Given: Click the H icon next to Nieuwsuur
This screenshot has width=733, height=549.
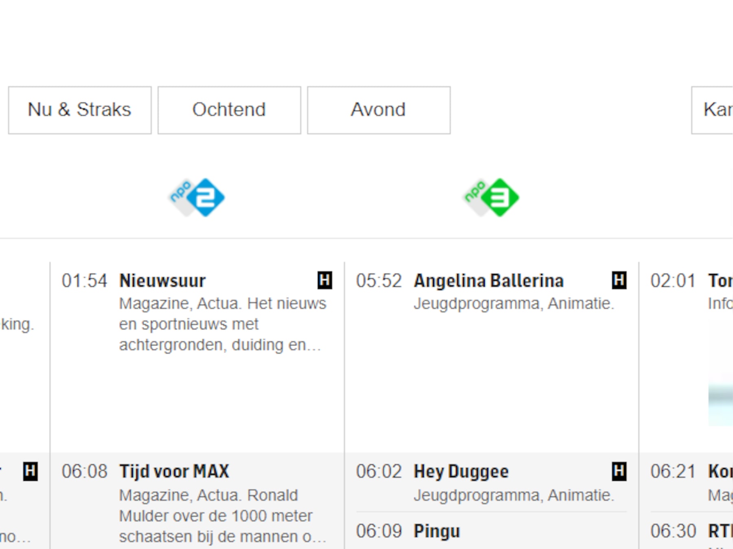Looking at the screenshot, I should (325, 280).
